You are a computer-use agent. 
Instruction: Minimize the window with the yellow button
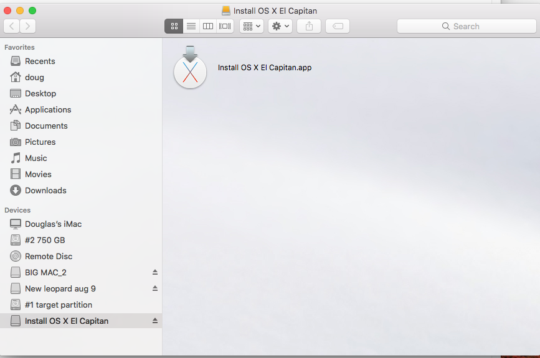pos(20,11)
